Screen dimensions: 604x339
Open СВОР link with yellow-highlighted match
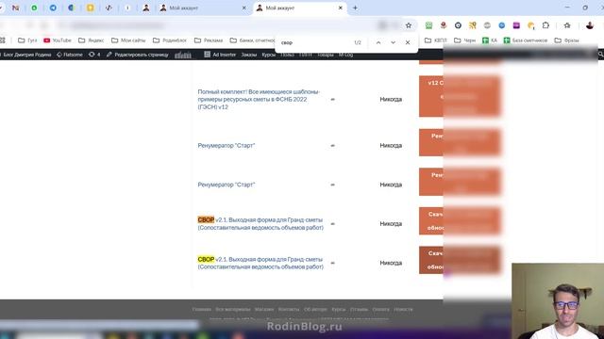260,263
